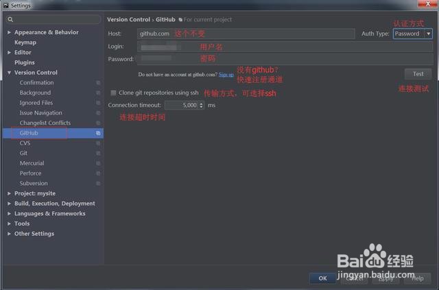
Task: Expand Build, Execution, Deployment section
Action: [x=9, y=204]
